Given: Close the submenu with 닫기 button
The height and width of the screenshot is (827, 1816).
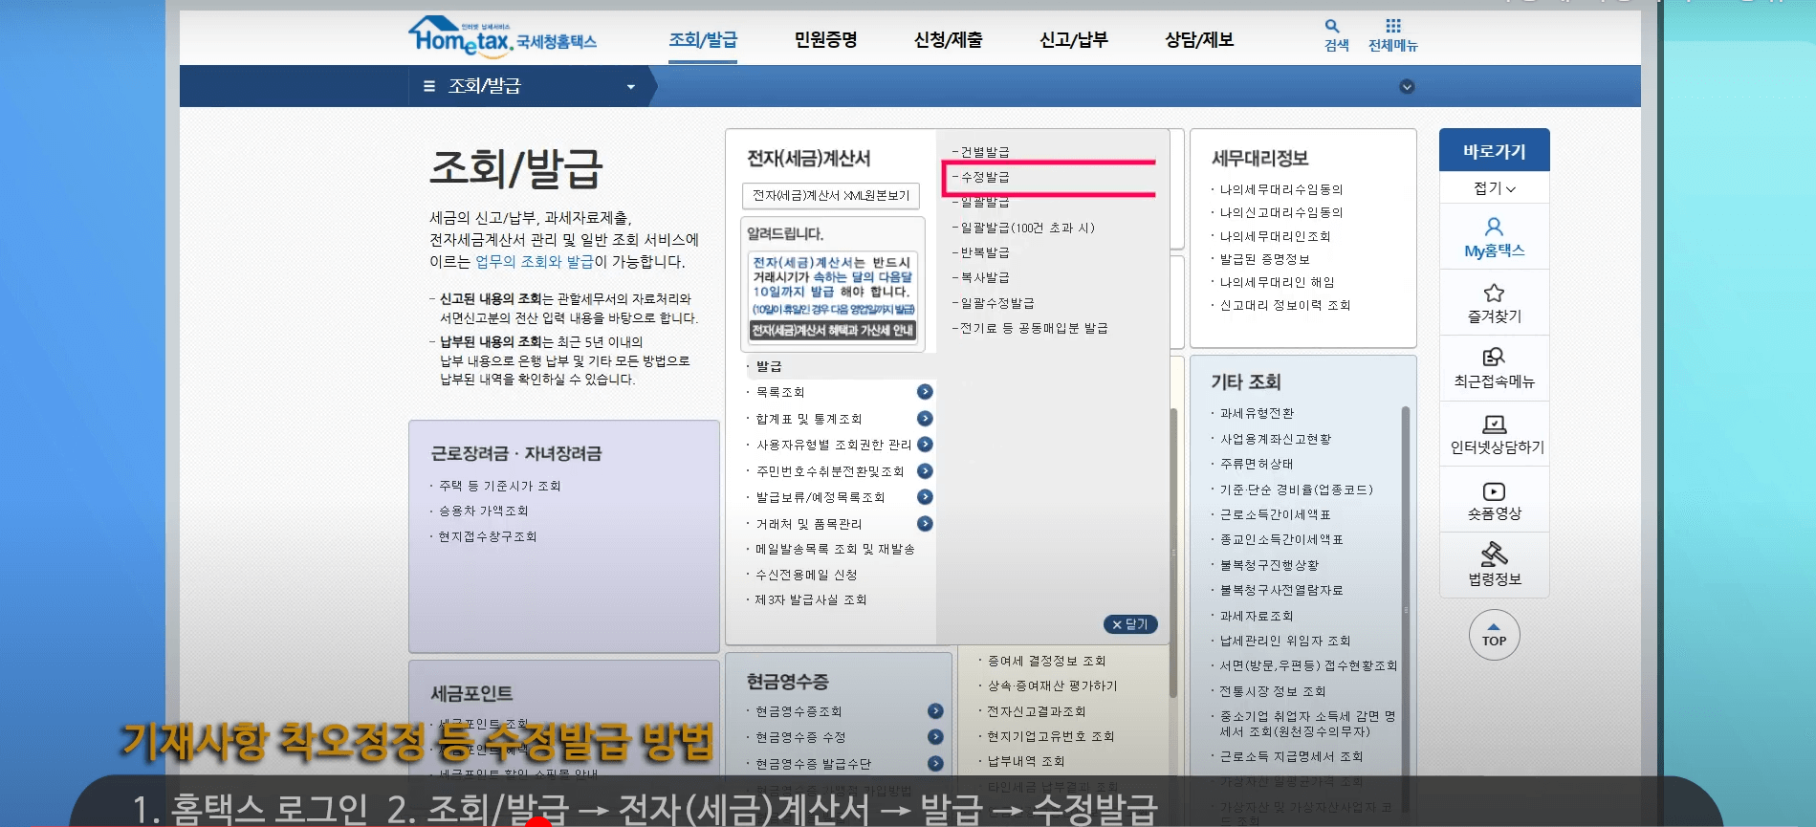Looking at the screenshot, I should pyautogui.click(x=1130, y=624).
